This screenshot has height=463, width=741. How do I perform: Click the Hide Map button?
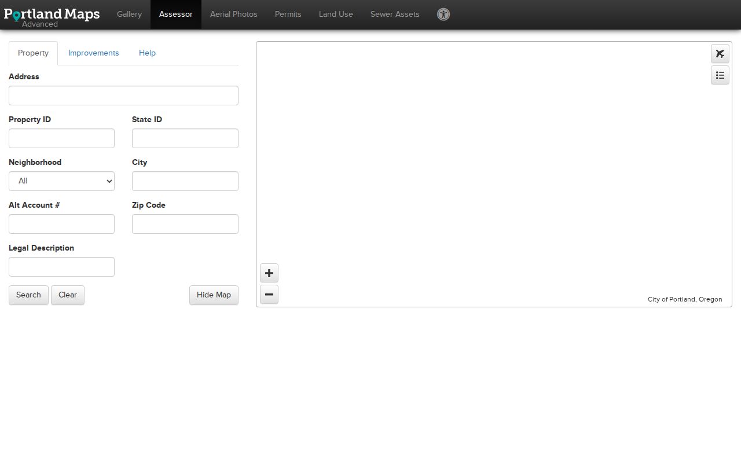point(214,295)
